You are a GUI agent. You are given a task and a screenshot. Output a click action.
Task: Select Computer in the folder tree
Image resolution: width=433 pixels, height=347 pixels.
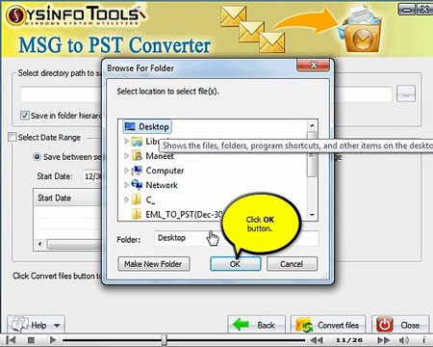click(x=165, y=171)
